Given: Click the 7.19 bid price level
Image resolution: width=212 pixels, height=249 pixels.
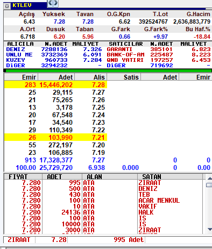Looking at the screenshot, I should 98,153.
